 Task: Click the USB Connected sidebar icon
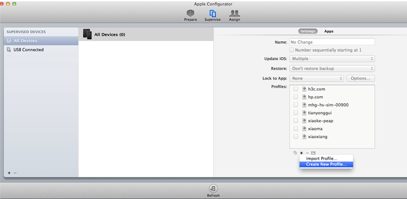9,49
